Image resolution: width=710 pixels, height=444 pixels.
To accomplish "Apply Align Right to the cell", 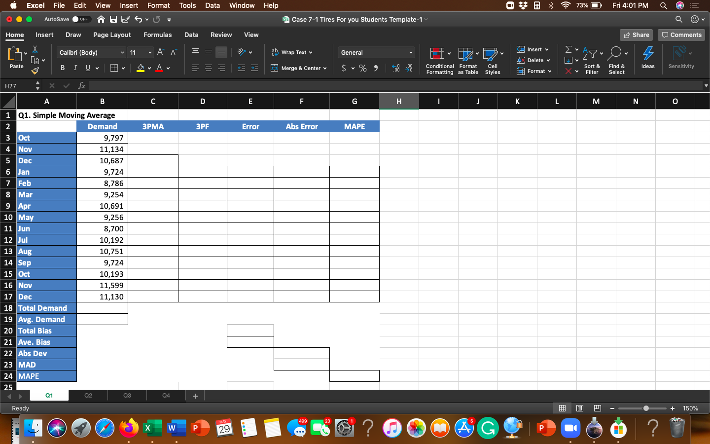I will (221, 68).
